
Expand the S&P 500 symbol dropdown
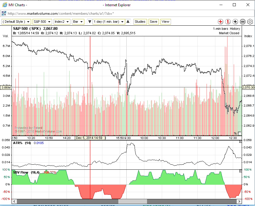point(42,22)
